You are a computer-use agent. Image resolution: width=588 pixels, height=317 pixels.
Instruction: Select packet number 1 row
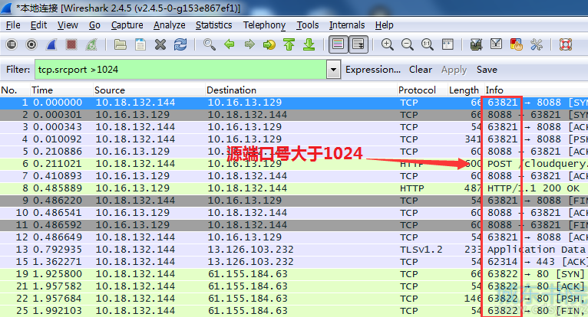(294, 103)
